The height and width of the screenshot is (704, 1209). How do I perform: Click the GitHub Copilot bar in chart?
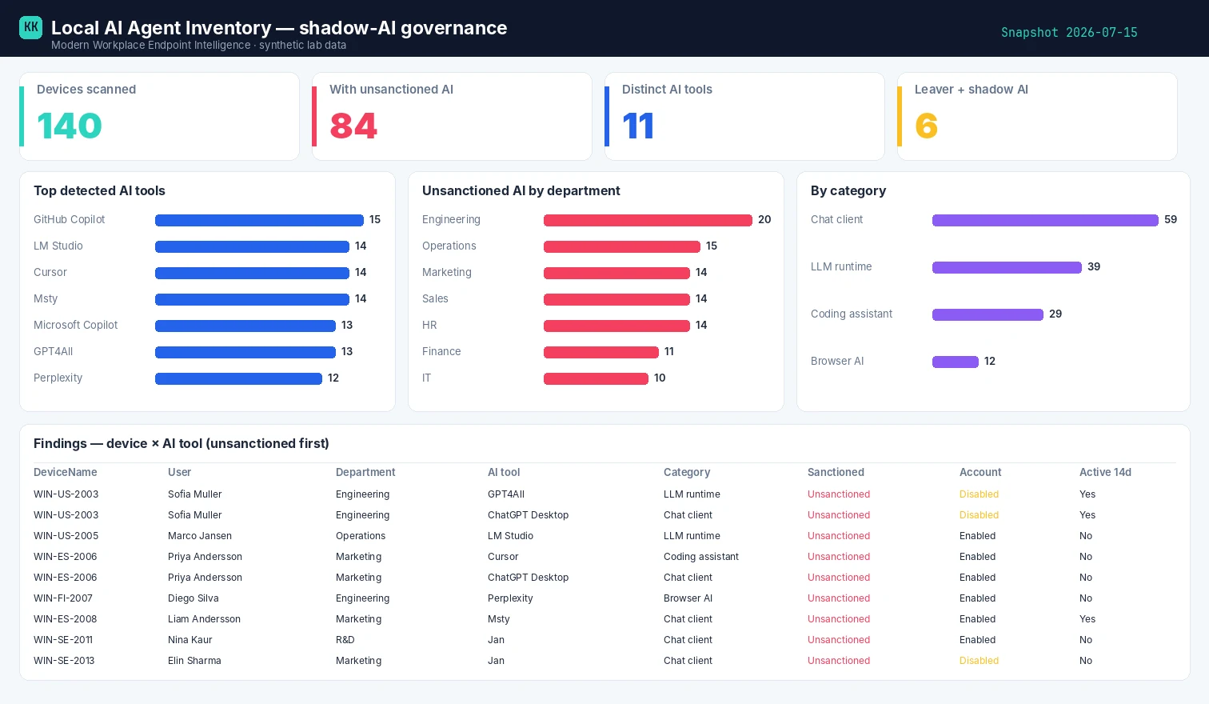[x=259, y=220]
